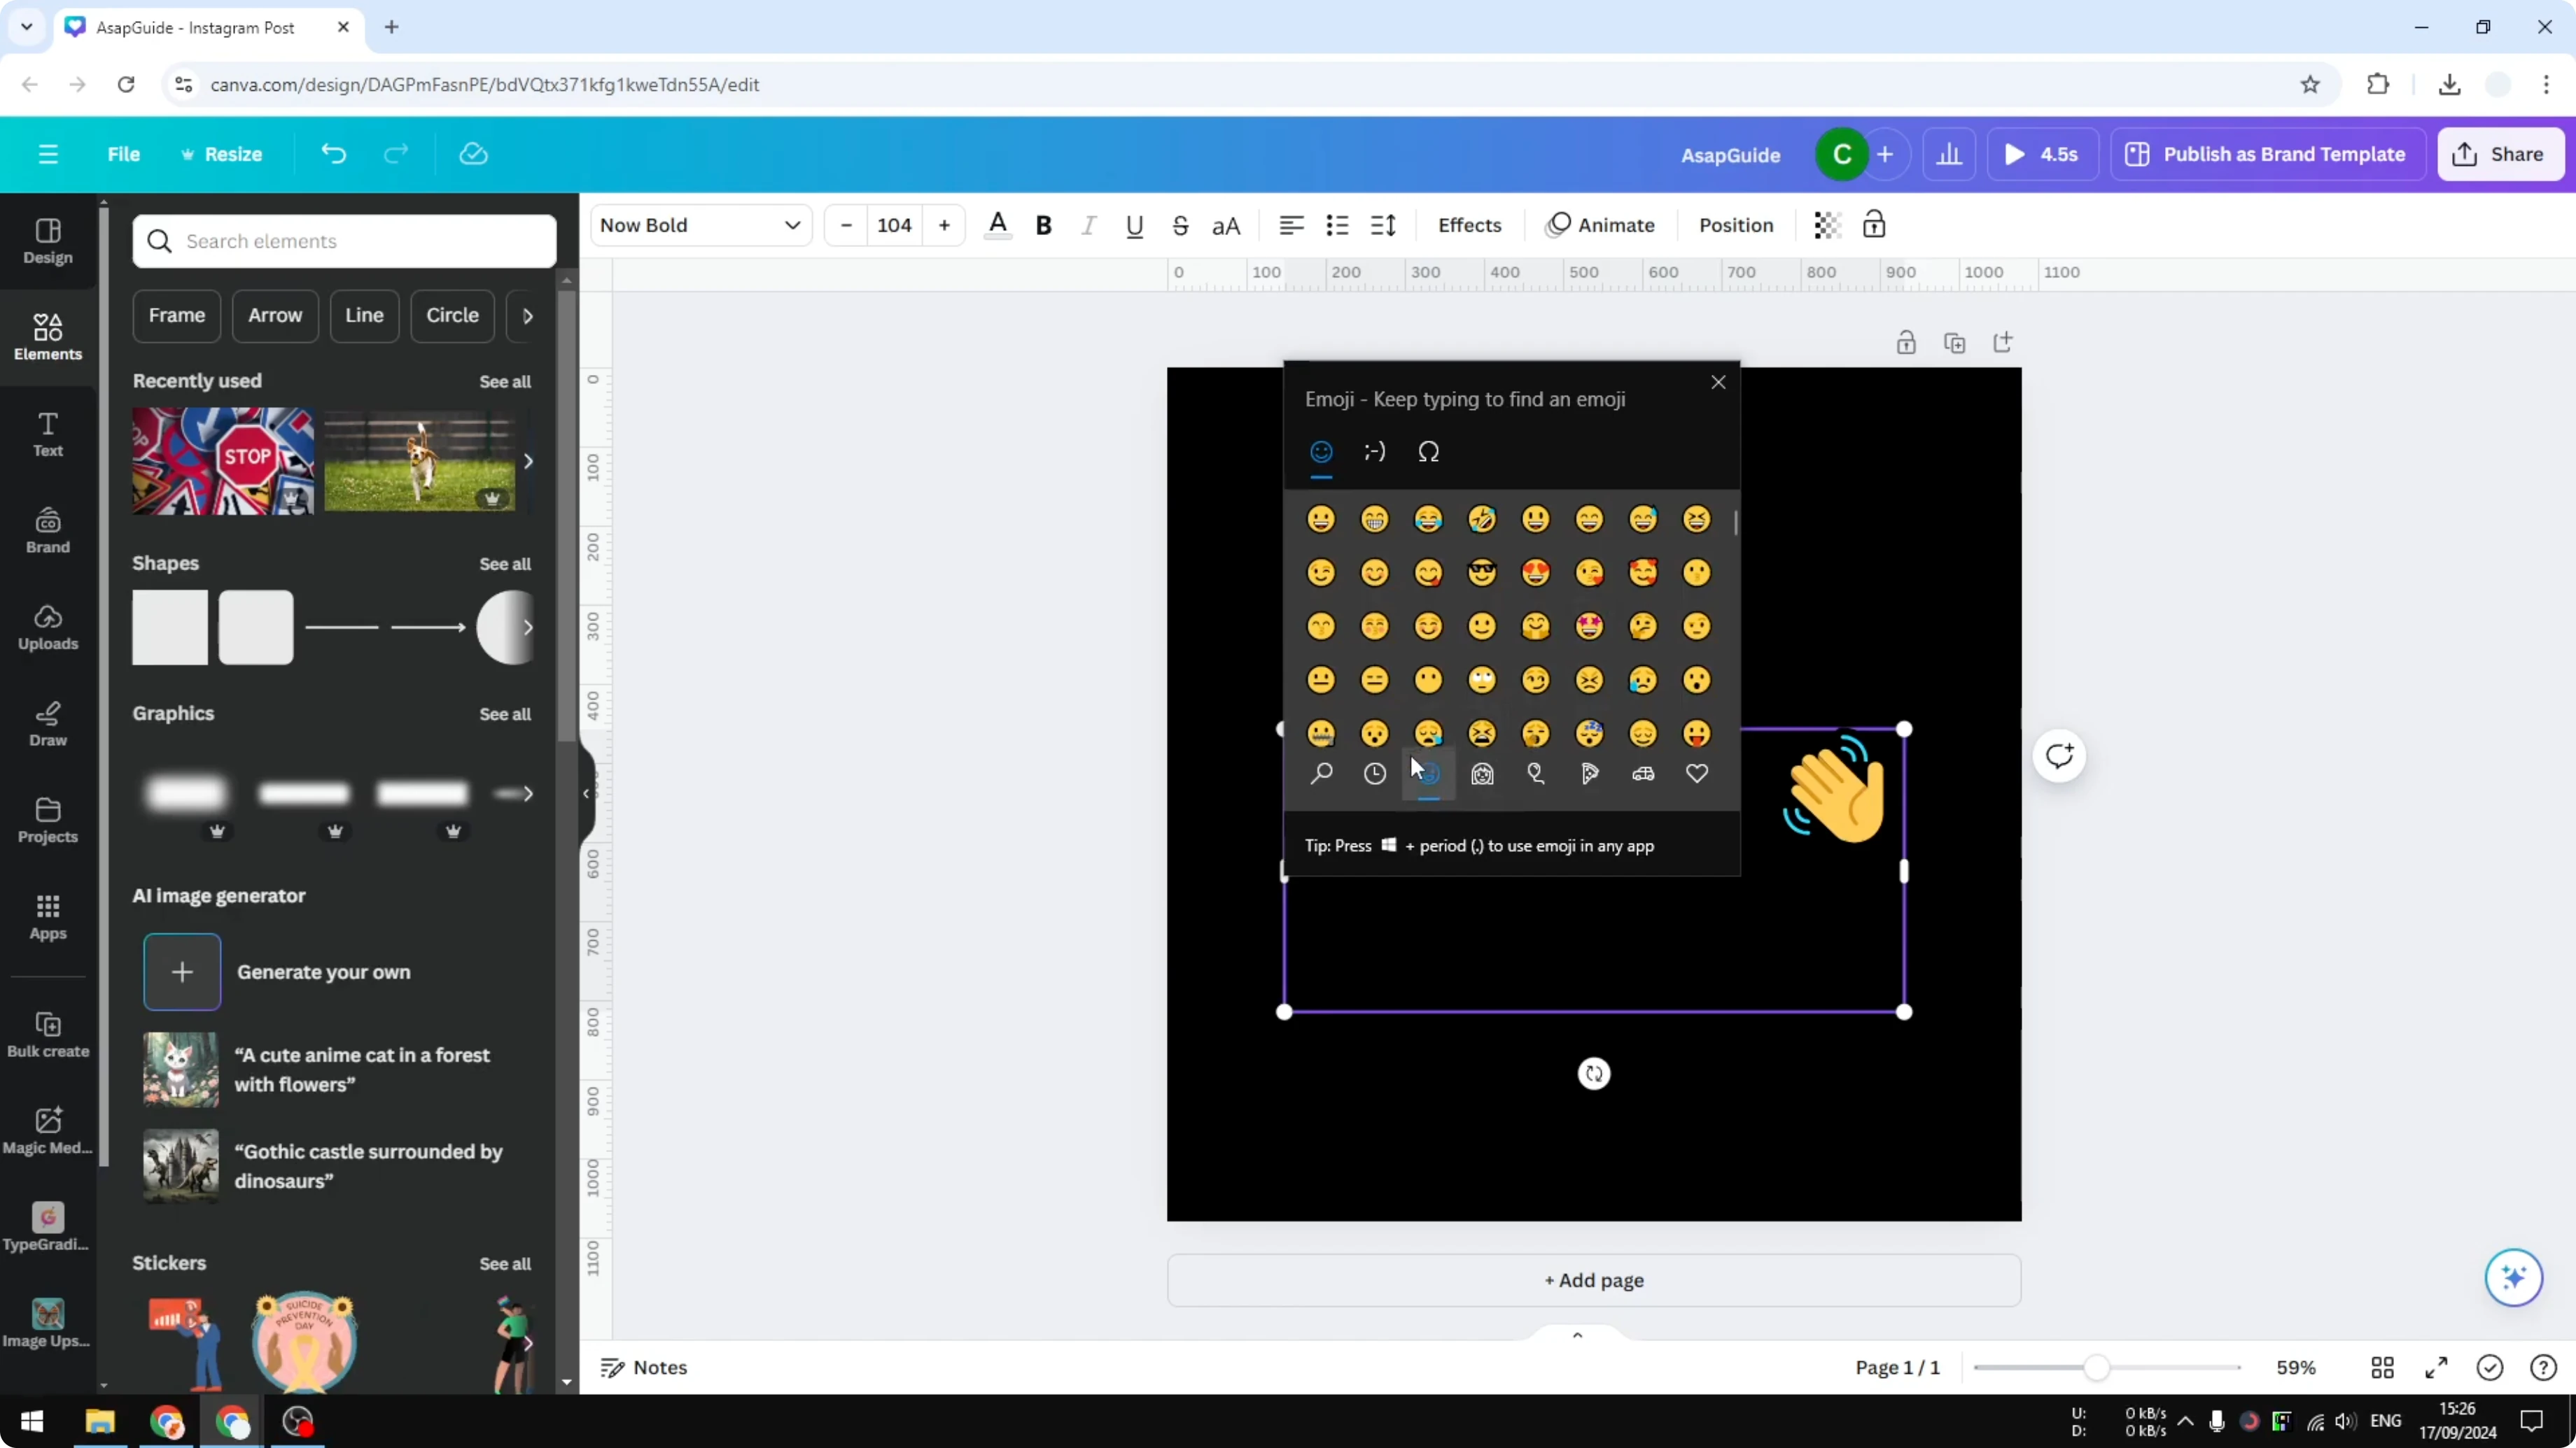Toggle bold formatting

1043,225
